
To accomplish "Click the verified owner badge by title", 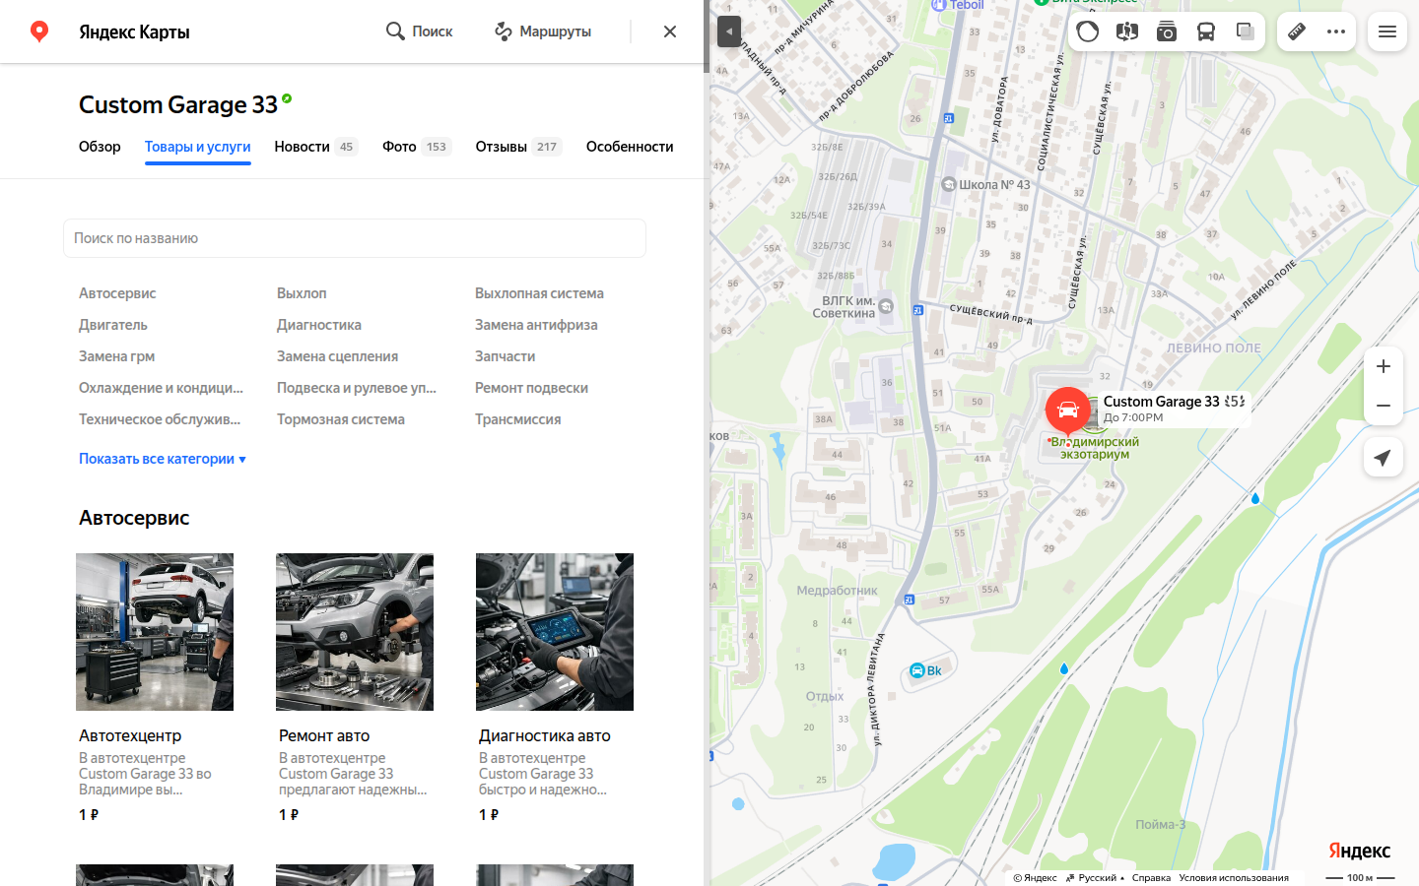I will click(287, 98).
